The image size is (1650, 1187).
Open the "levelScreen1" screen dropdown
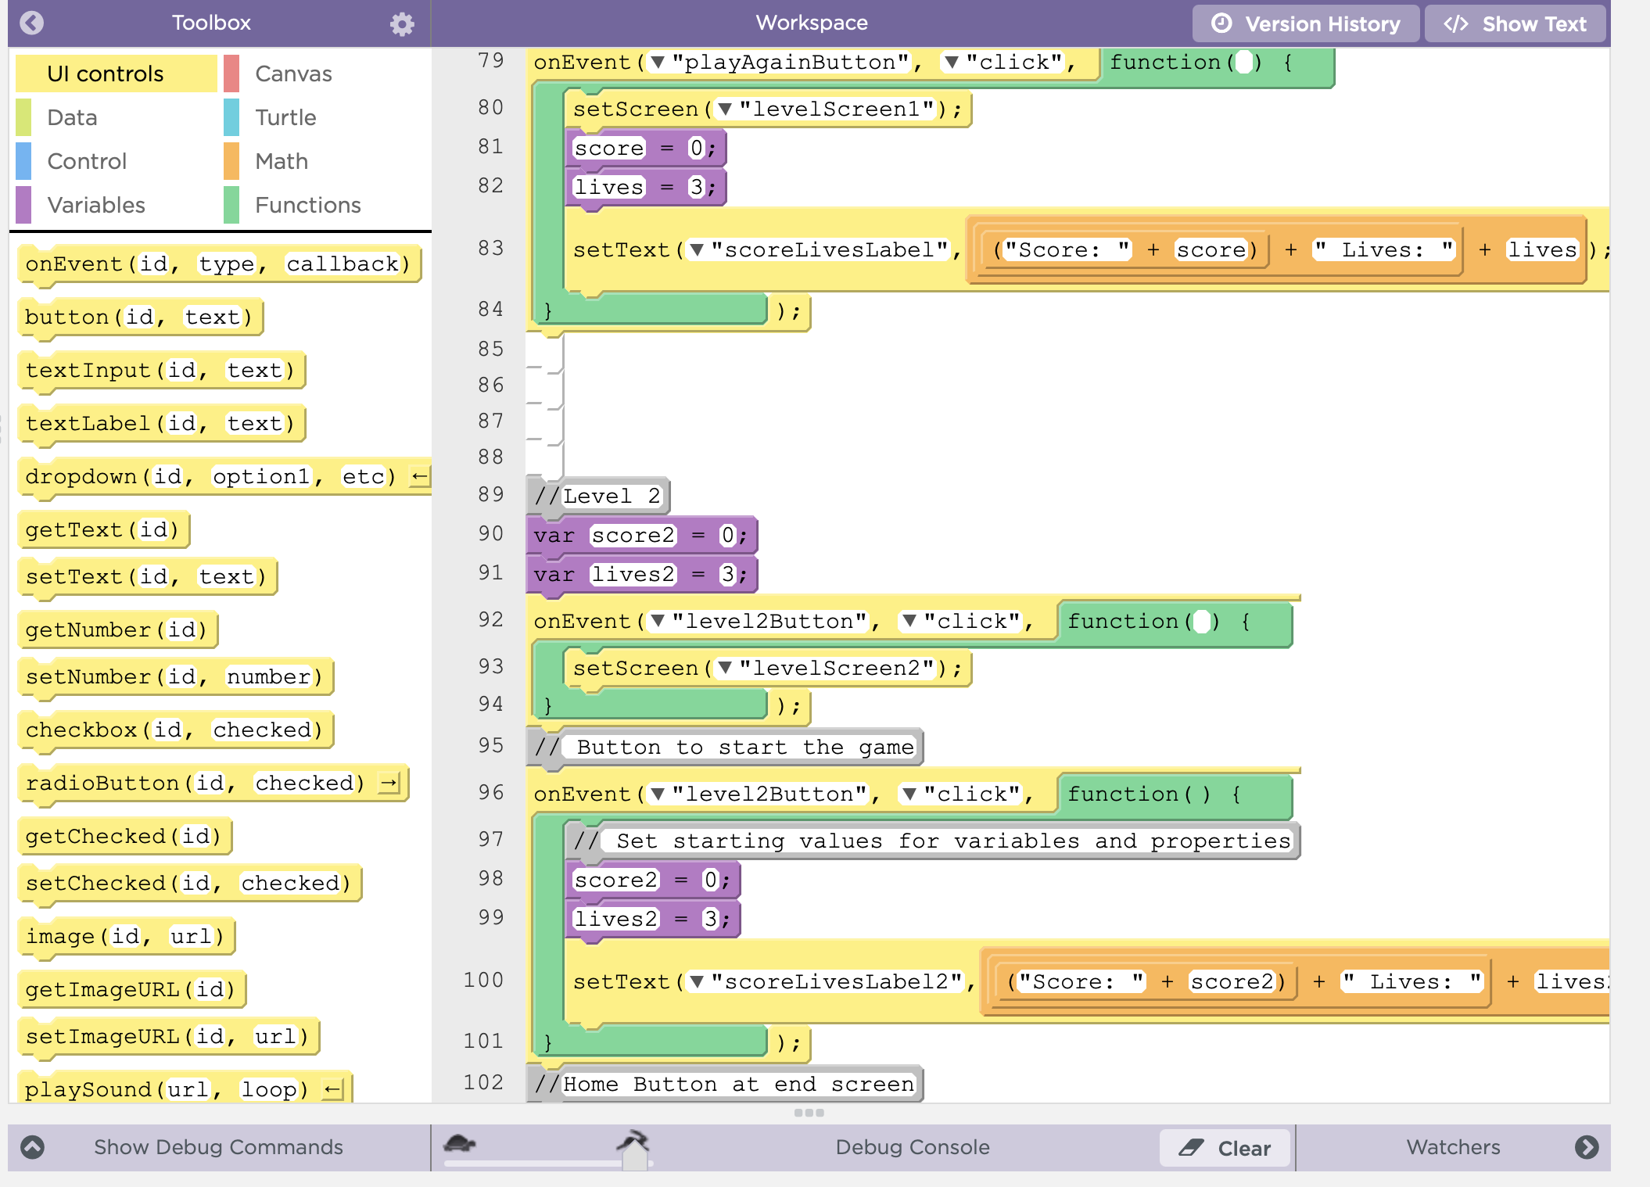[x=725, y=109]
